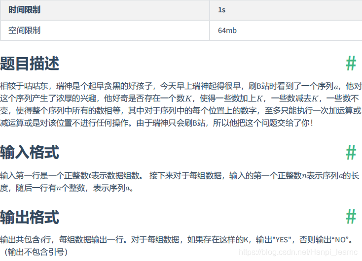Click the line starting 输出共包含
This screenshot has height=261, width=362.
tap(177, 240)
